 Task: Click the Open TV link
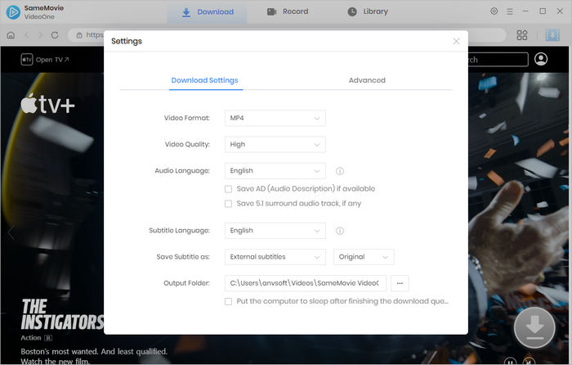45,60
